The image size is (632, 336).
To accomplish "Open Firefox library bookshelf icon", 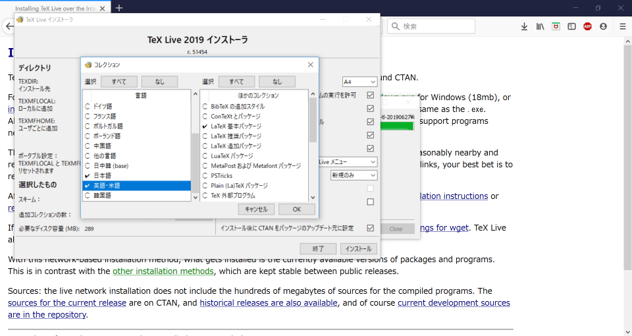I will click(540, 26).
